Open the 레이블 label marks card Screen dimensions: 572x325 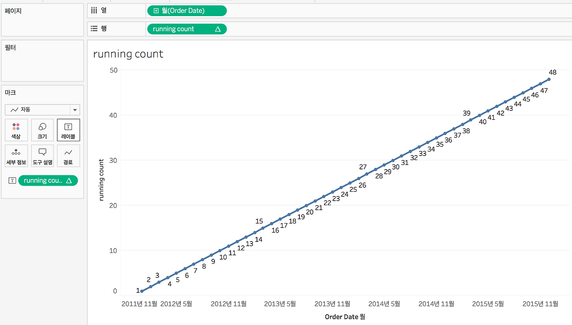tap(68, 130)
